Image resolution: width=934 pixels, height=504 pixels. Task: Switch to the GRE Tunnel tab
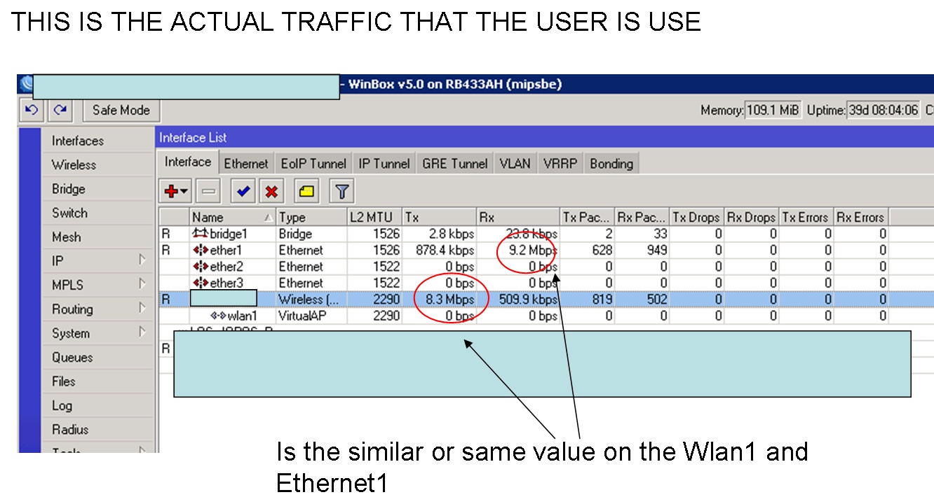point(455,164)
